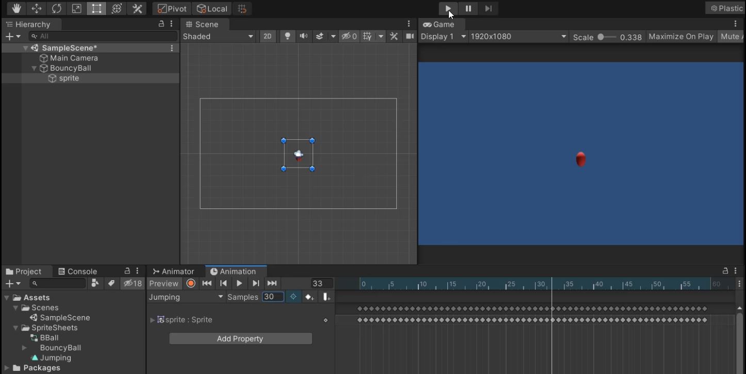Click the Add Keyframe icon in the Animation panel

click(309, 297)
